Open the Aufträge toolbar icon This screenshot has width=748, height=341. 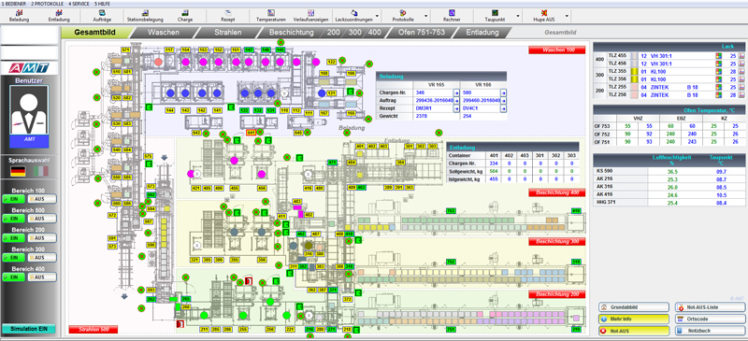(x=103, y=16)
